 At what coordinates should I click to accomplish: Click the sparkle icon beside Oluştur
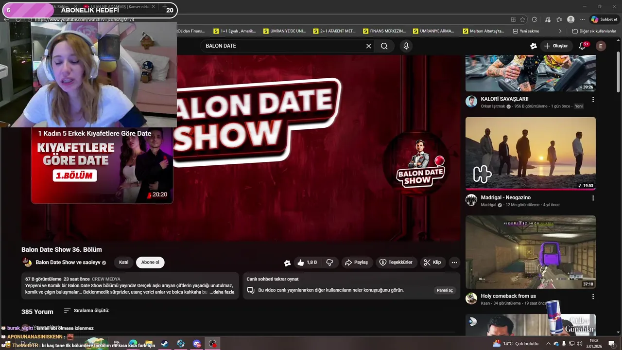(533, 46)
